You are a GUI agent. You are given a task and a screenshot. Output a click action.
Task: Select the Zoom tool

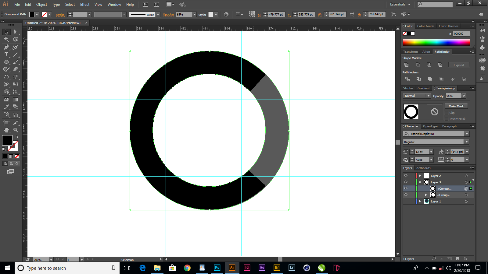tap(16, 130)
